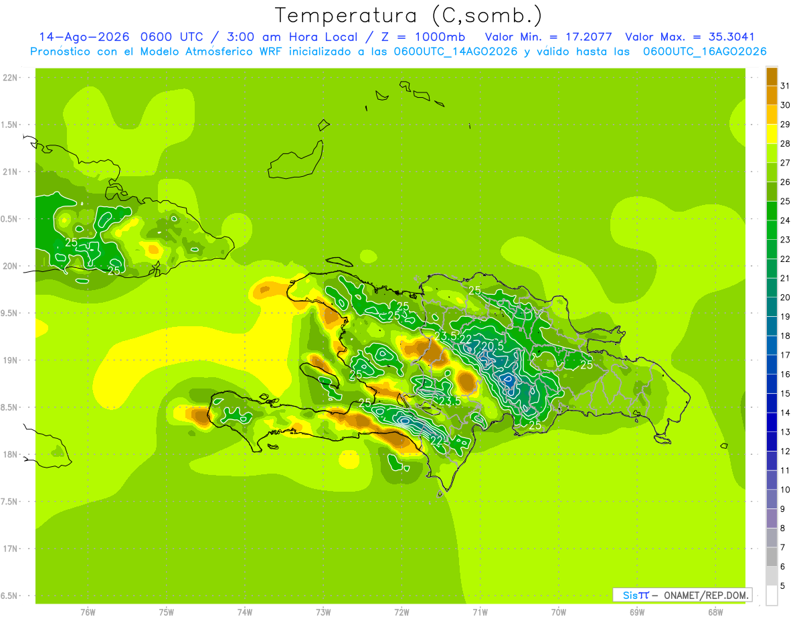The image size is (803, 621).
Task: Click the "75W" longitude axis label
Action: 167,612
